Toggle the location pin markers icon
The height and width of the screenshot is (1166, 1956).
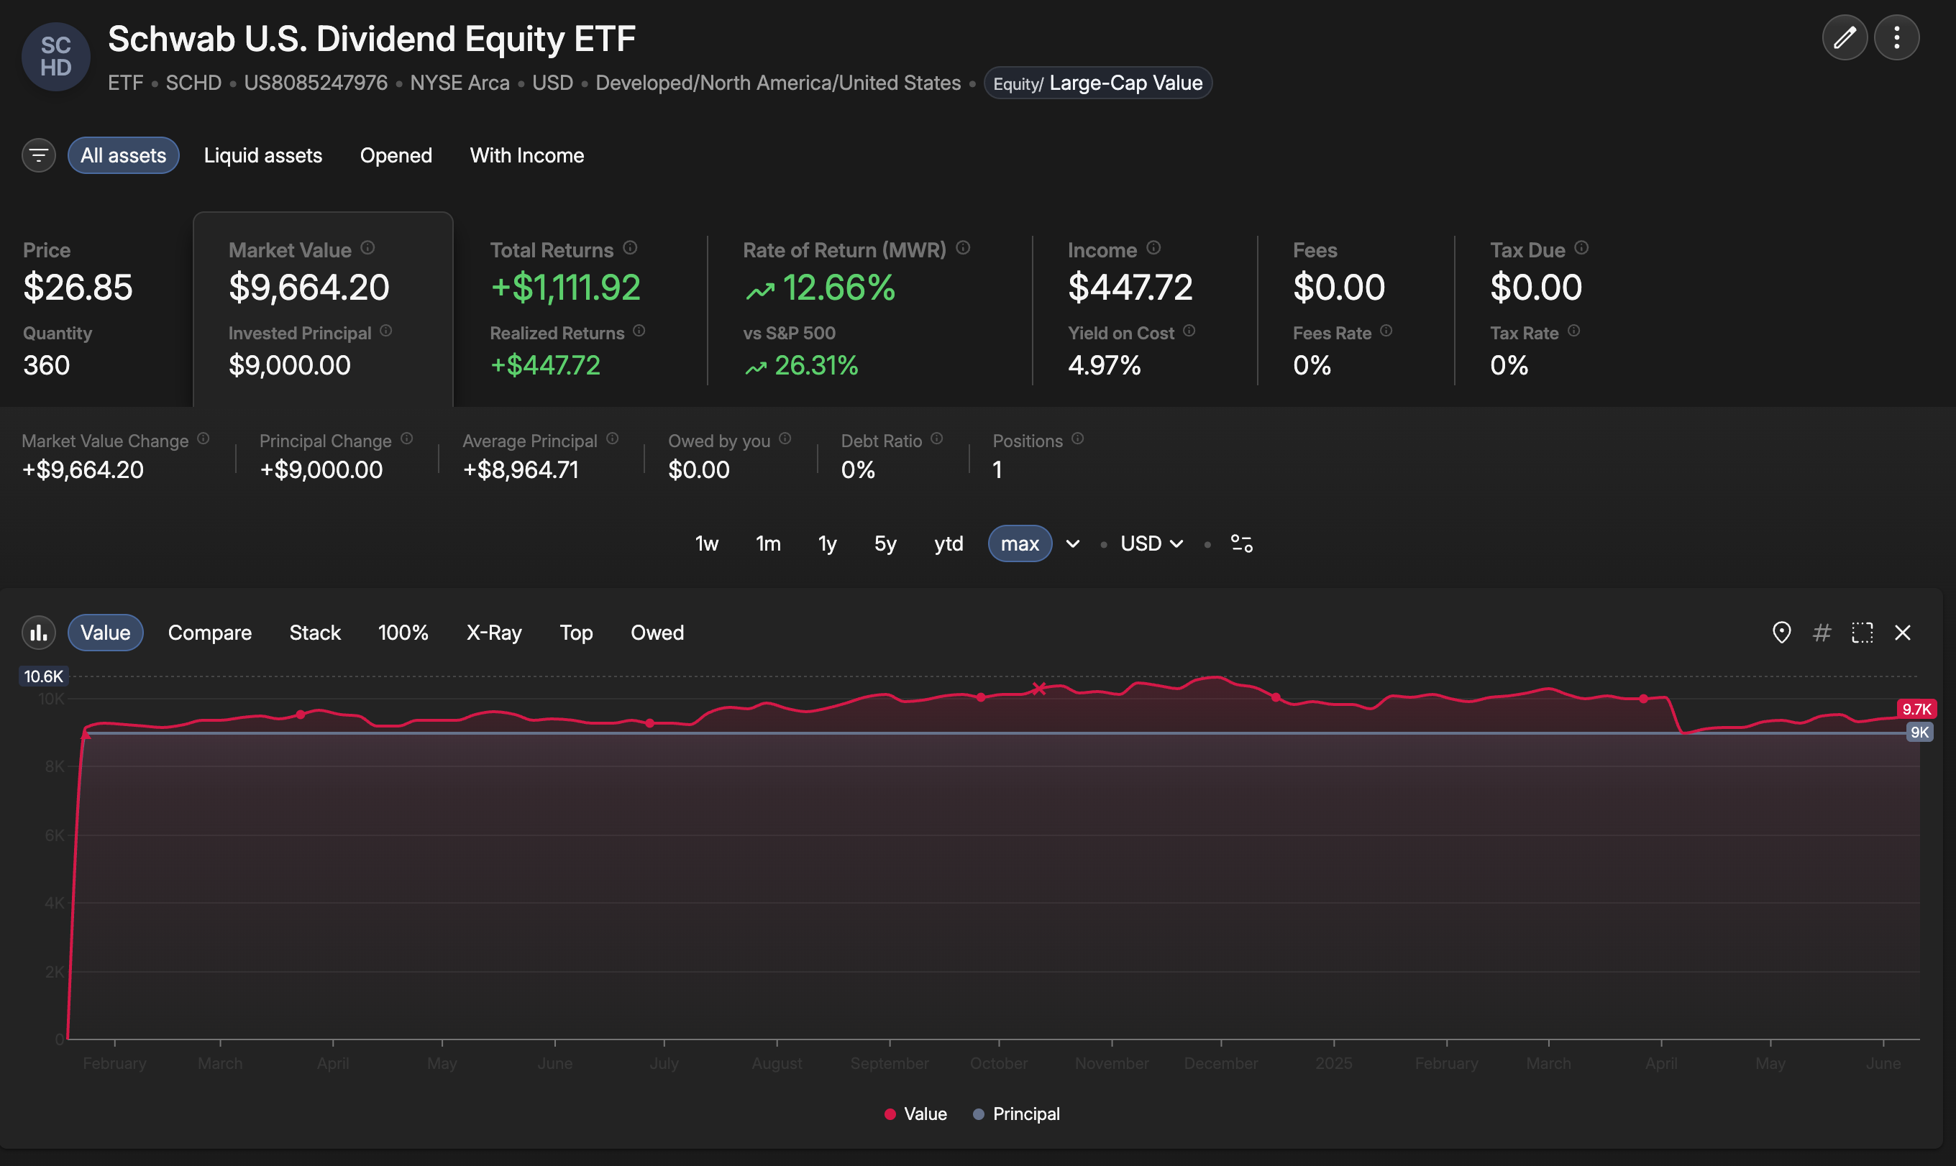tap(1781, 633)
